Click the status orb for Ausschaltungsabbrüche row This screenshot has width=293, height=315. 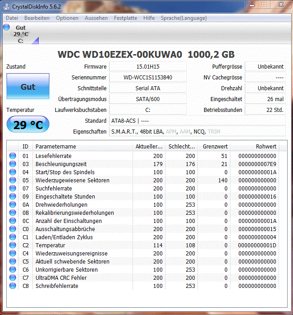13,229
